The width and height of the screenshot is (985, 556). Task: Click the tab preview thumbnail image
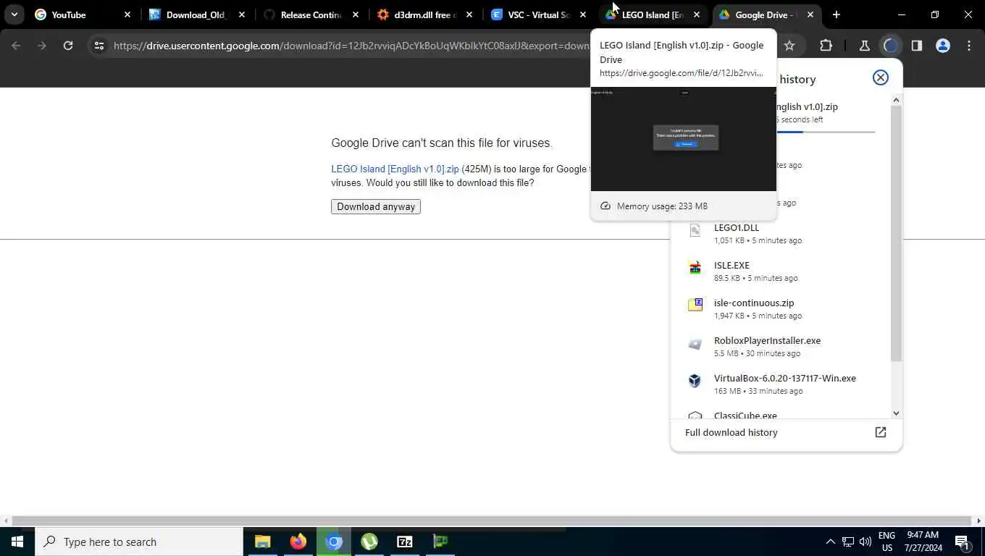[x=684, y=139]
